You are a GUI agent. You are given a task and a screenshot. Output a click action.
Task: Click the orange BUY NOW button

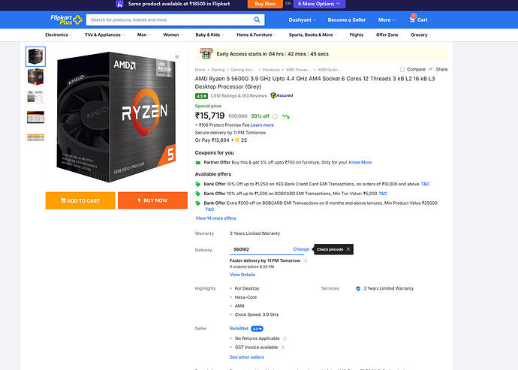pyautogui.click(x=152, y=200)
